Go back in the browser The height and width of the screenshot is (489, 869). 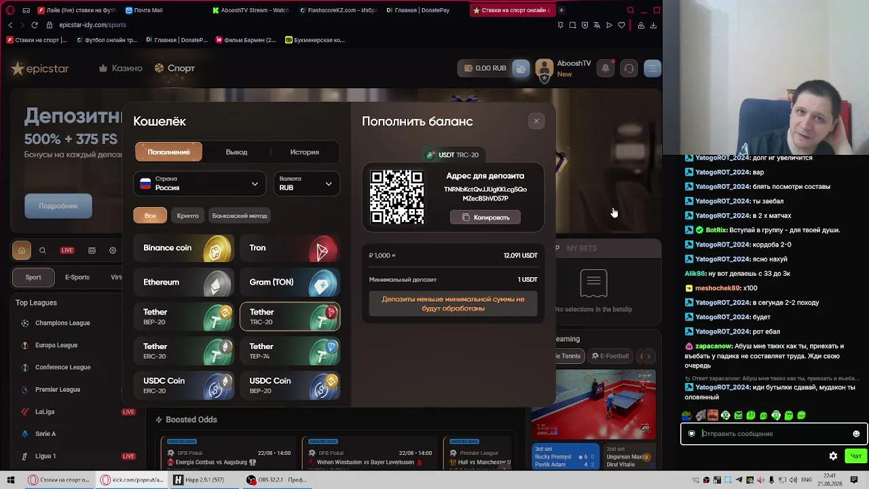click(10, 25)
